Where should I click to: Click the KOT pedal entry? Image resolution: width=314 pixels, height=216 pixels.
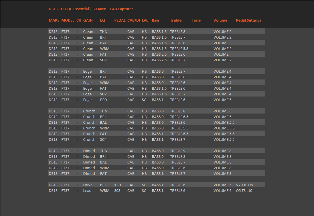(x=118, y=185)
